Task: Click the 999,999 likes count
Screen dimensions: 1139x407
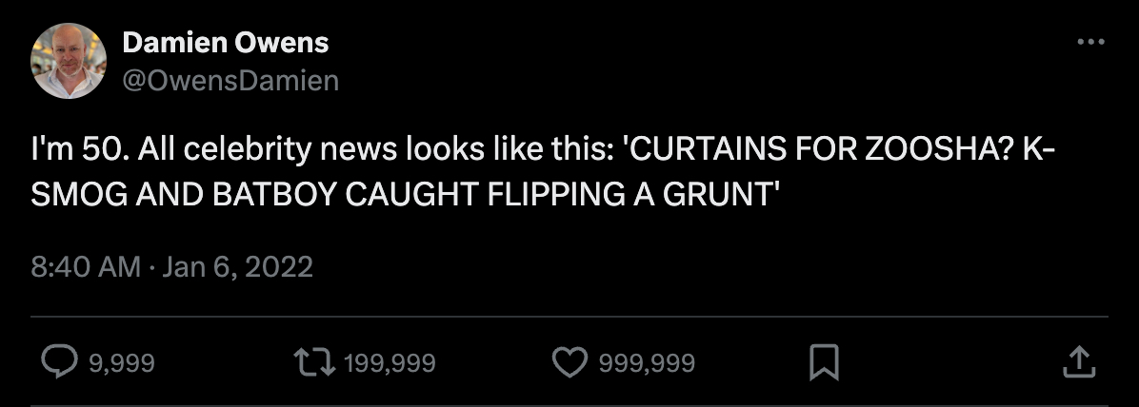Action: 647,362
